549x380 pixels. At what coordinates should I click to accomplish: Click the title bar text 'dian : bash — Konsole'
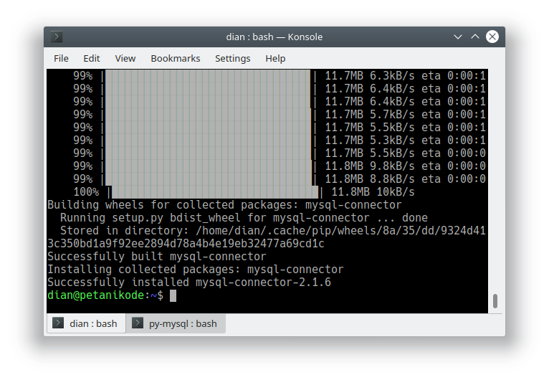(x=274, y=37)
